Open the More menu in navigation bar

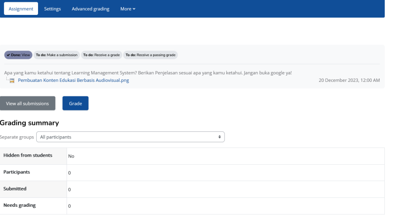pyautogui.click(x=128, y=10)
